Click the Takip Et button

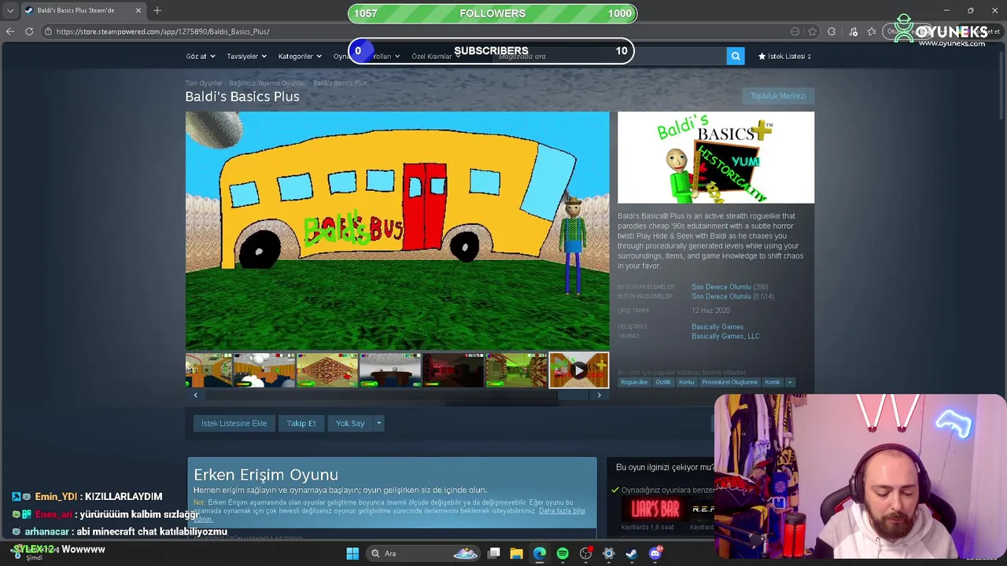click(x=301, y=423)
